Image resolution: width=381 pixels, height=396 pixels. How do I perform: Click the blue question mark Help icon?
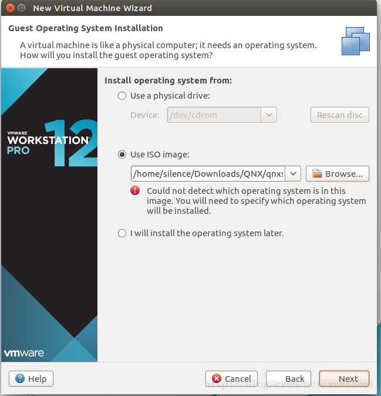click(20, 378)
